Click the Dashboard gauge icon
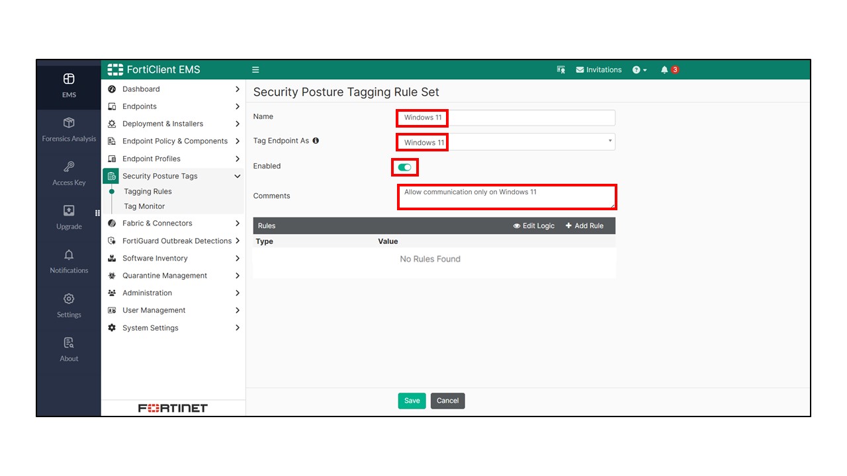 pos(112,89)
